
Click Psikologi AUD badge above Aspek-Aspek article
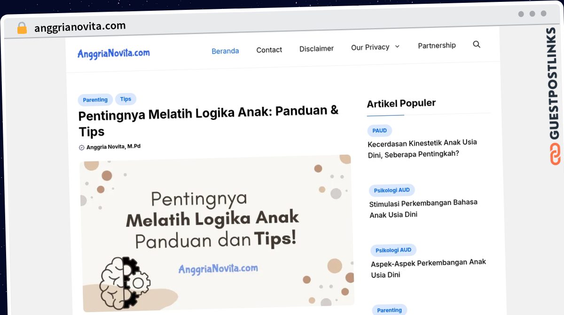[393, 250]
